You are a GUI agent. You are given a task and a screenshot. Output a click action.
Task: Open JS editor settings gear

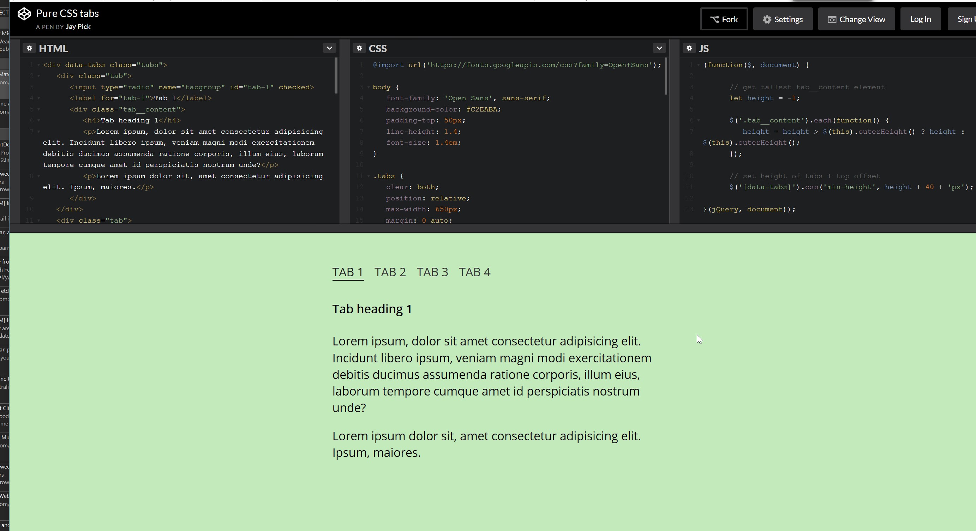click(x=689, y=48)
